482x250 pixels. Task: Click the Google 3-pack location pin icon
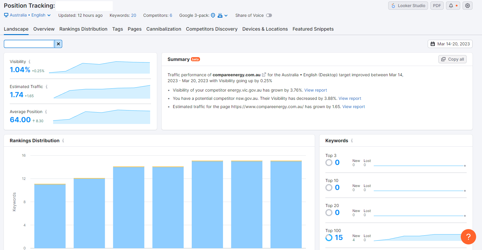point(213,15)
